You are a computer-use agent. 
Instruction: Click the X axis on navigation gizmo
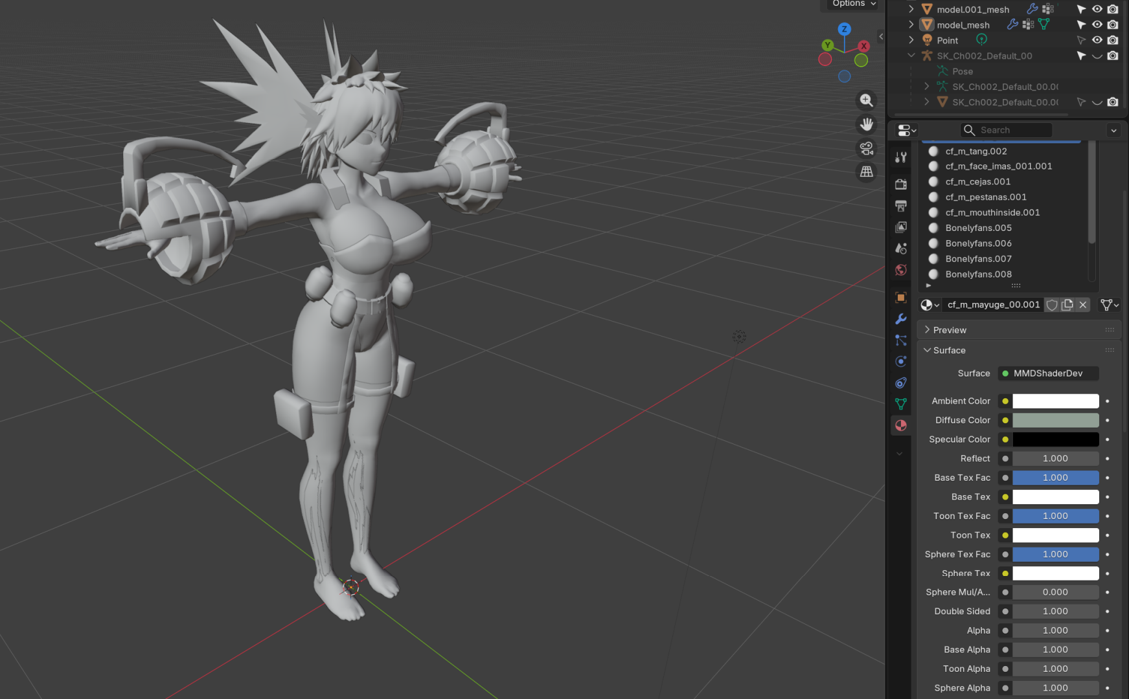(863, 46)
